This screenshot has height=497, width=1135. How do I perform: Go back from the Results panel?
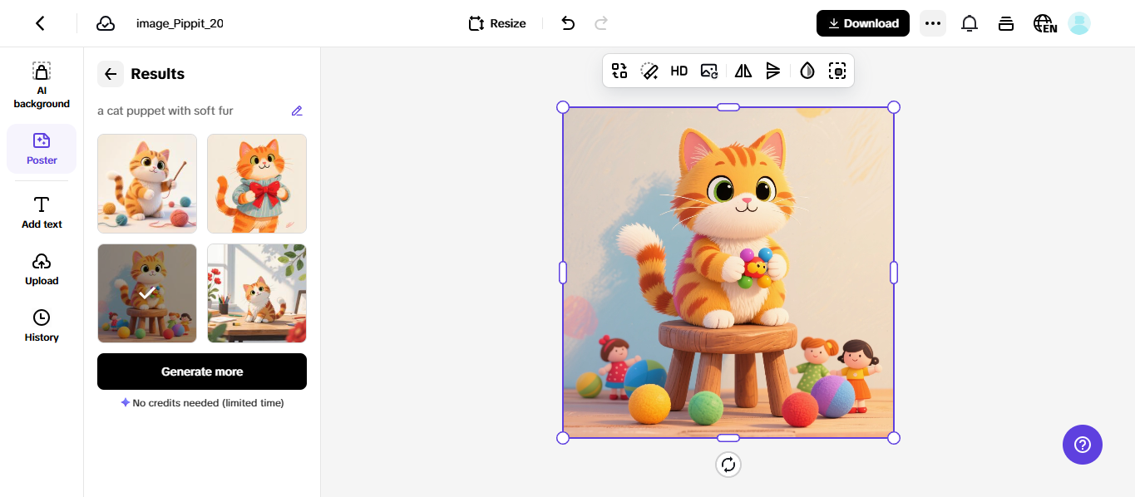111,74
